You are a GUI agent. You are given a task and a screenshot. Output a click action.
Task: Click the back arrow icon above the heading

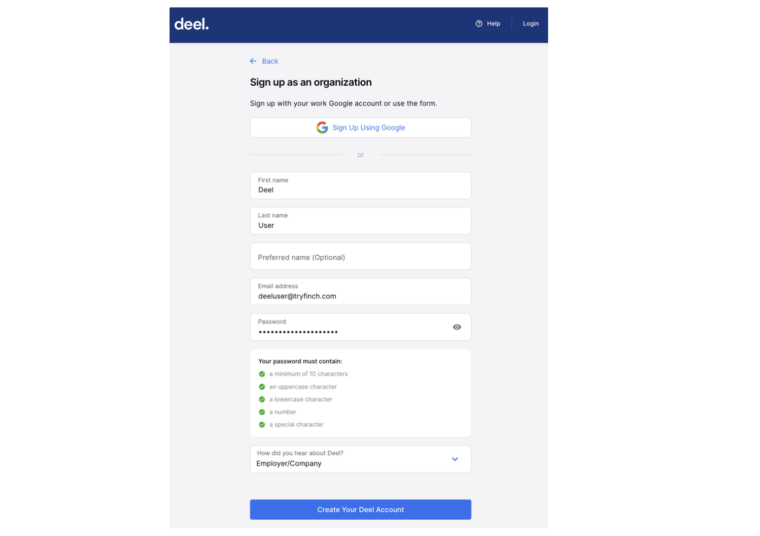(253, 61)
